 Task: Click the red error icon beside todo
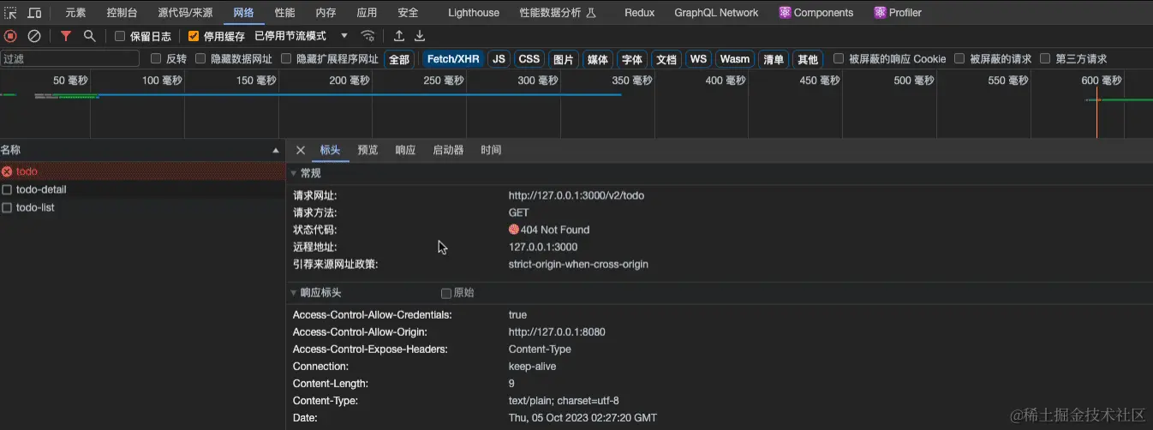[7, 171]
